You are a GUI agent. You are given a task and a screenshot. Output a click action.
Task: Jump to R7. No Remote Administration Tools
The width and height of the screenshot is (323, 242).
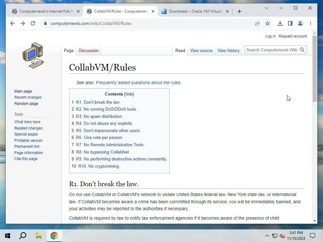pyautogui.click(x=110, y=145)
